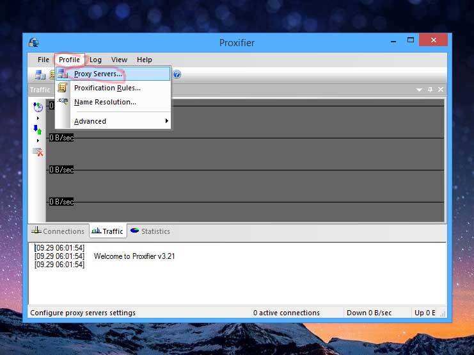Open the Help menu
The height and width of the screenshot is (355, 474).
[x=144, y=60]
